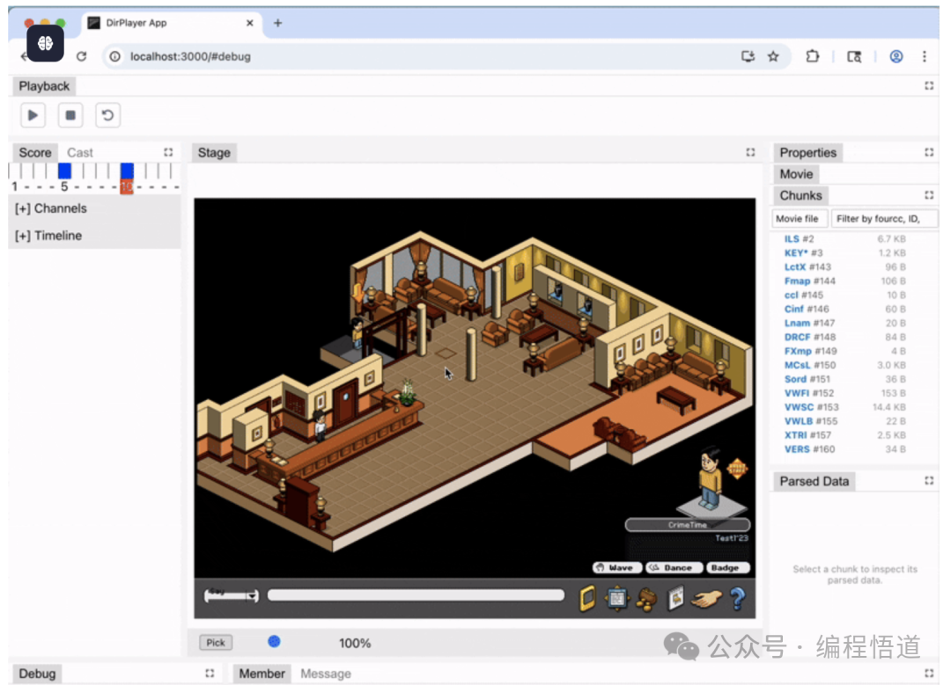Screen dimensions: 951x685
Task: Click the purse coins icon
Action: coord(646,599)
